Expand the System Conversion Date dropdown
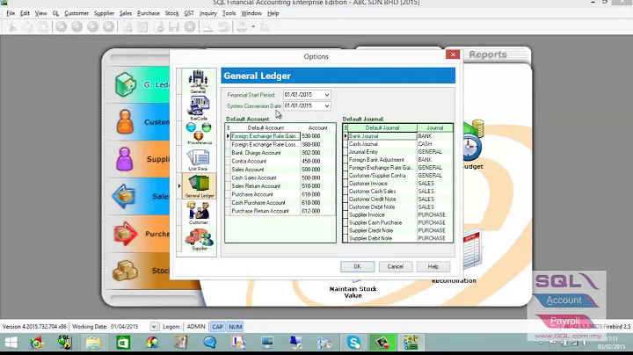Viewport: 633px width, 355px height. tap(326, 105)
